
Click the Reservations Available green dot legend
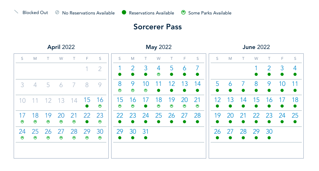coord(124,13)
